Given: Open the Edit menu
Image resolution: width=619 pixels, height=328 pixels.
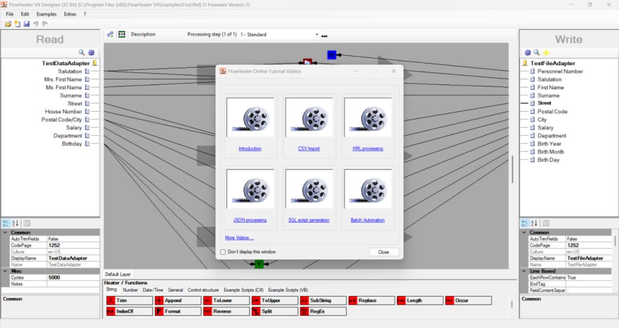Looking at the screenshot, I should tap(25, 14).
